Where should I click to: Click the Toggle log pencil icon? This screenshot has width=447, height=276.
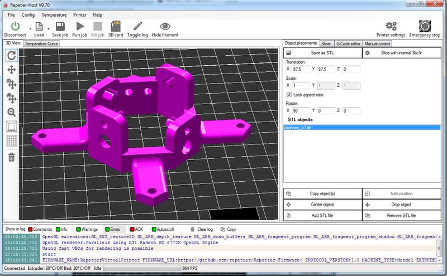tap(137, 26)
